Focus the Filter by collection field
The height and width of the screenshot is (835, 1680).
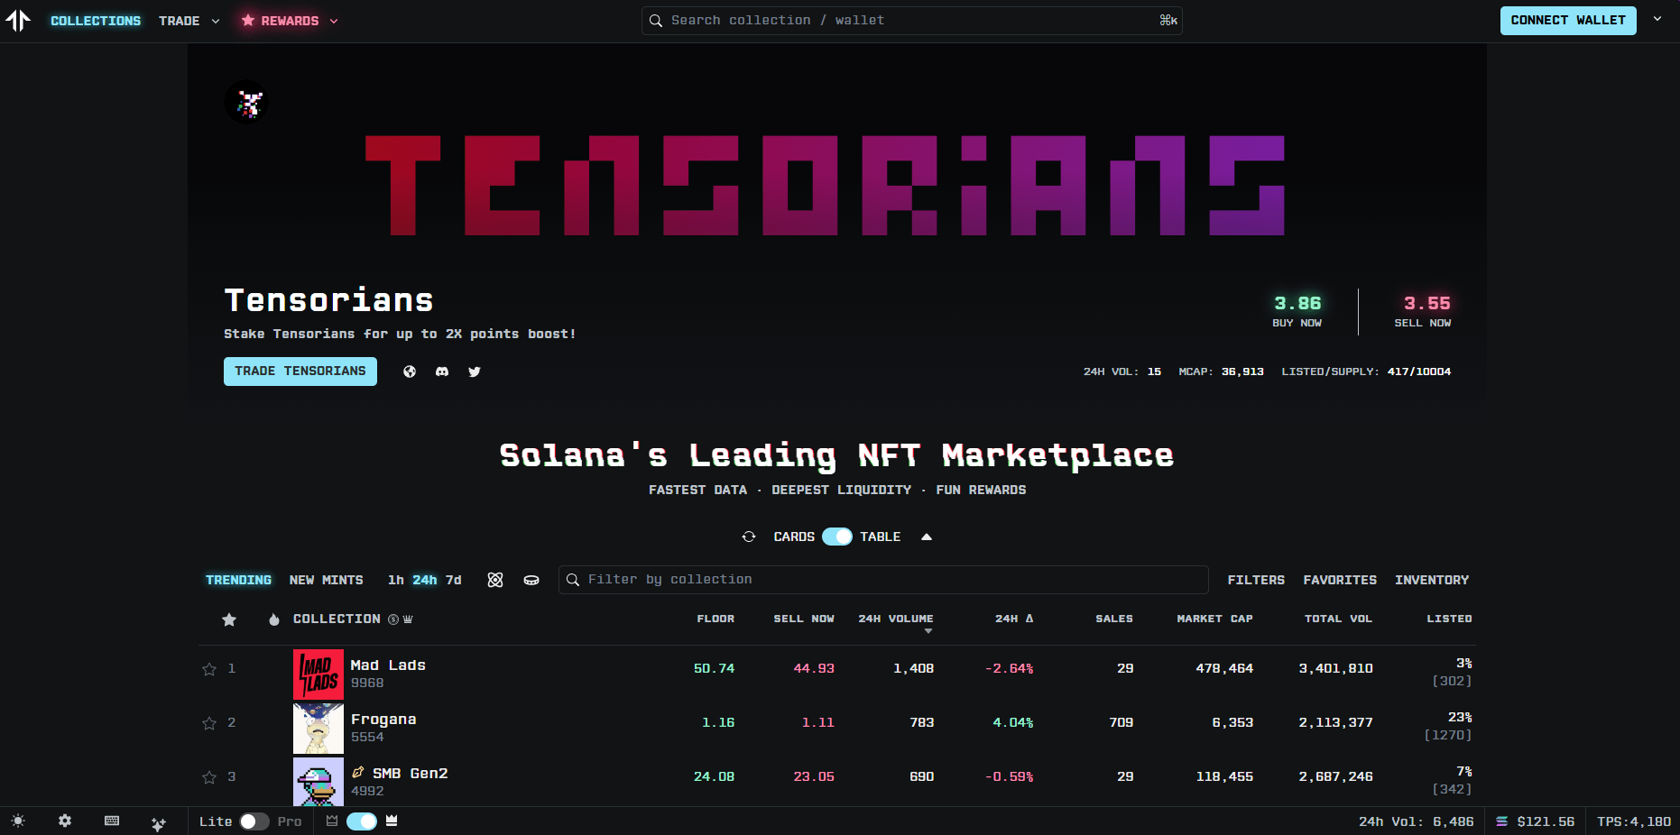[883, 579]
